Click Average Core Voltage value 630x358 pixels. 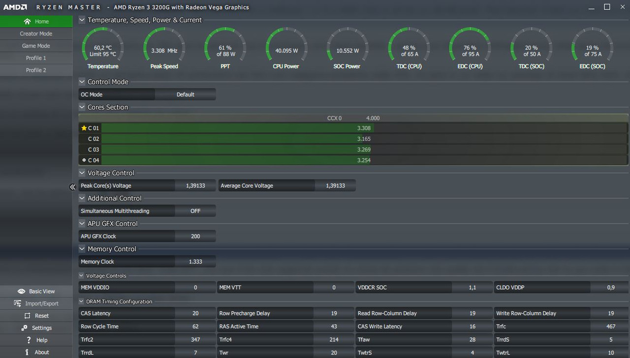click(x=335, y=186)
